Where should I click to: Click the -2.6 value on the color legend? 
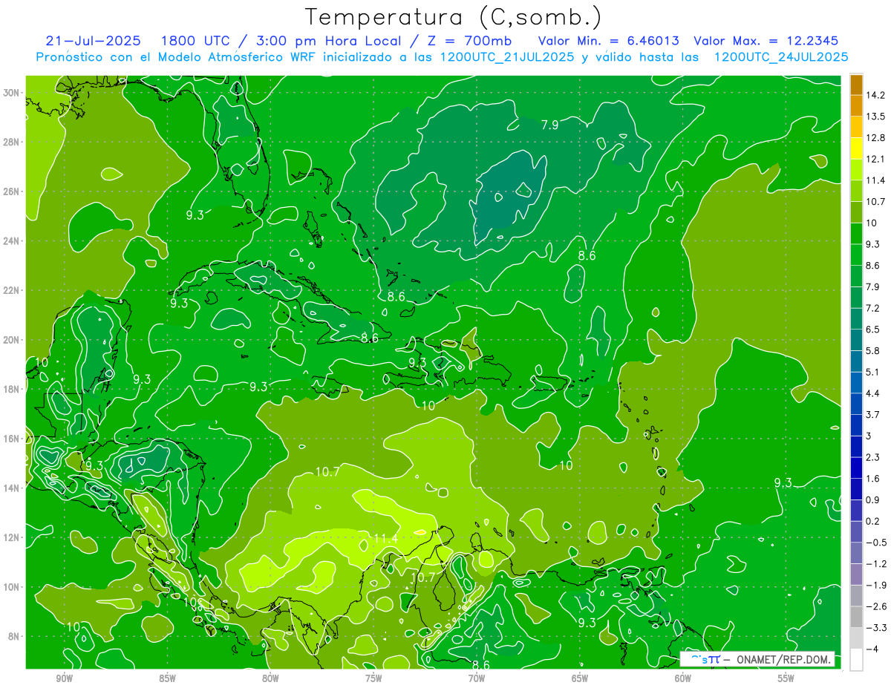tap(876, 606)
